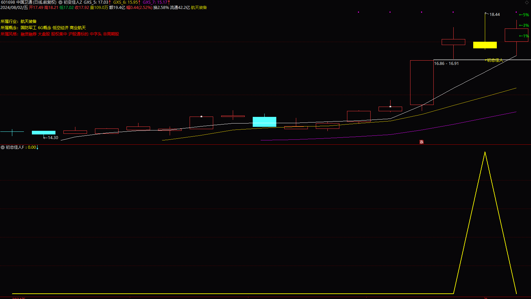
Task: Open the 航天装备 industry link
Action: tap(29, 22)
